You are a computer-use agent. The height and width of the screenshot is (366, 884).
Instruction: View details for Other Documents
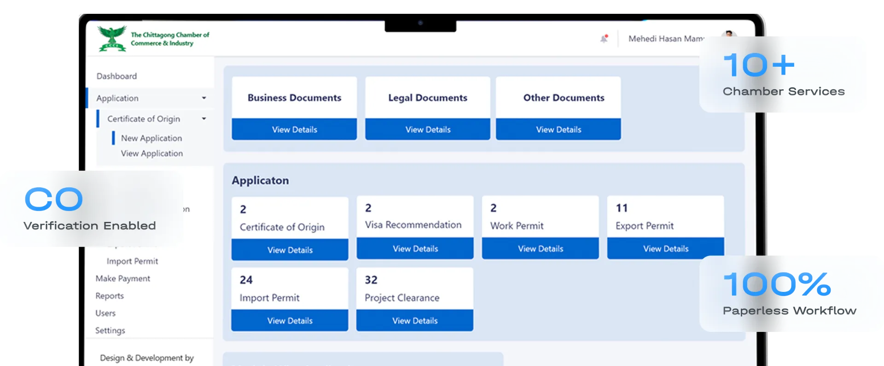558,129
